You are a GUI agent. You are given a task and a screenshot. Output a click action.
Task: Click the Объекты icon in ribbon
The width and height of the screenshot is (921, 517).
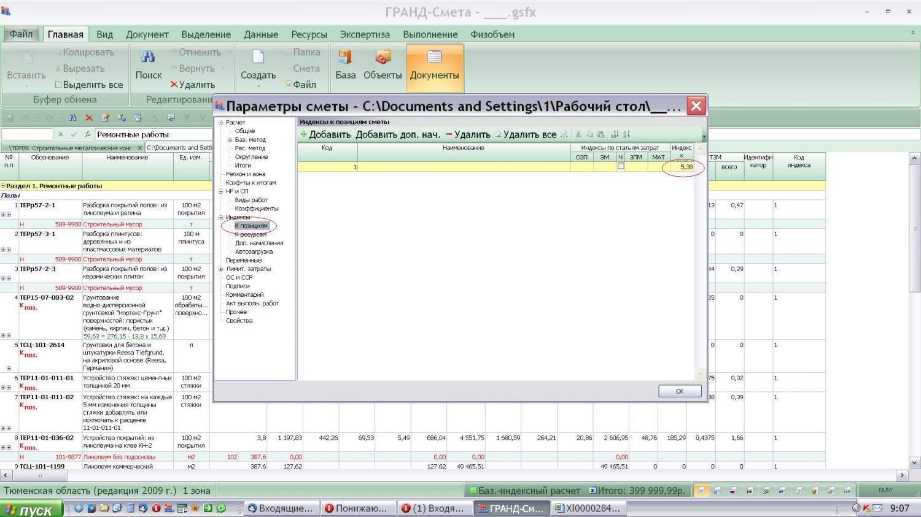(383, 58)
